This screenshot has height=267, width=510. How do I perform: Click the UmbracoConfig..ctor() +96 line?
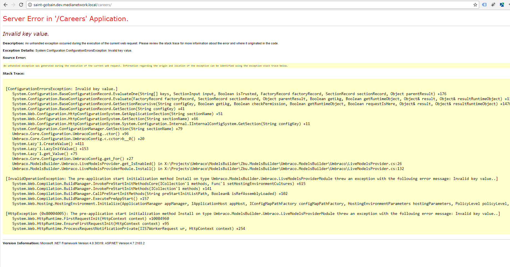[x=71, y=134]
